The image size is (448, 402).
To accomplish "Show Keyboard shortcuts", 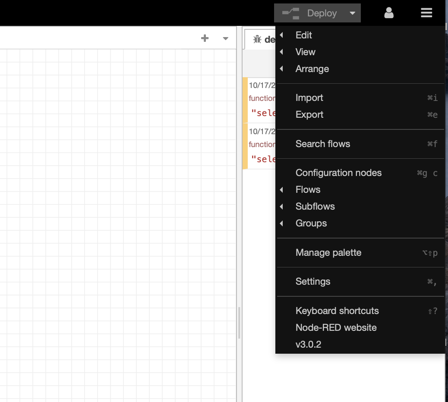I will (360, 311).
